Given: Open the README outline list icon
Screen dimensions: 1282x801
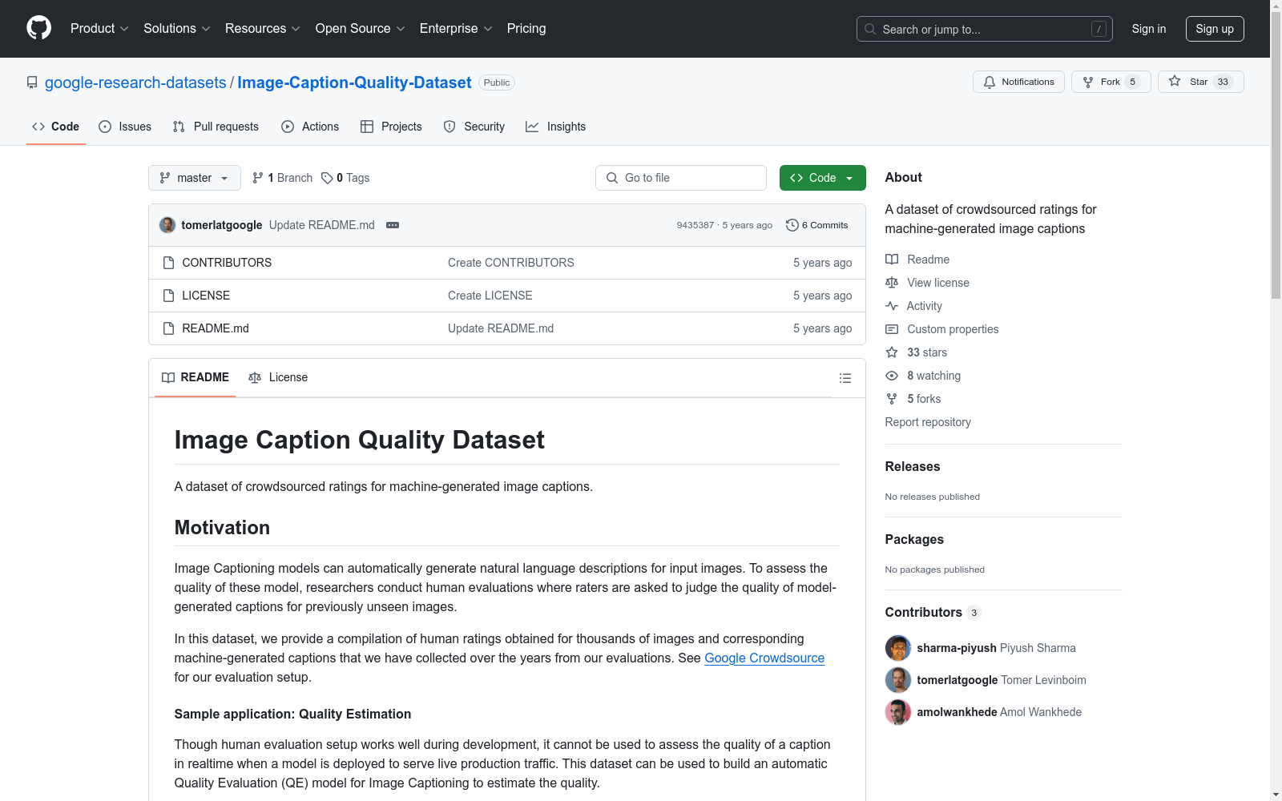Looking at the screenshot, I should (845, 378).
